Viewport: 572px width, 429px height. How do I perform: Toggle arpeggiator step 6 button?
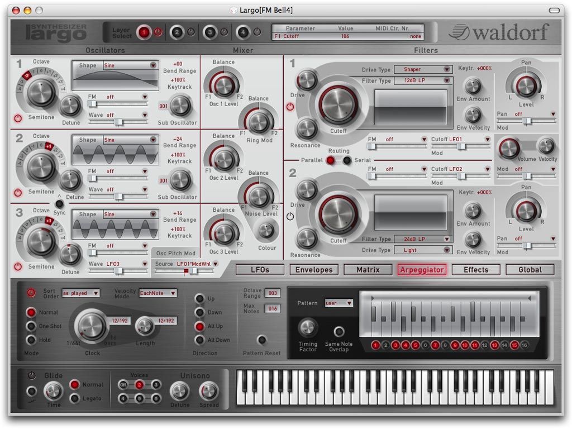pos(425,345)
